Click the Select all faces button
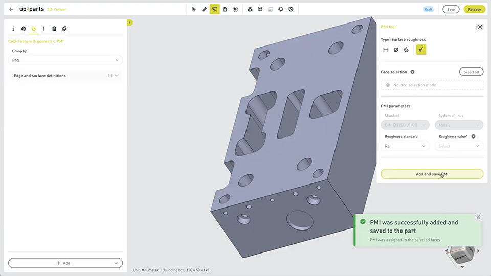 coord(471,72)
